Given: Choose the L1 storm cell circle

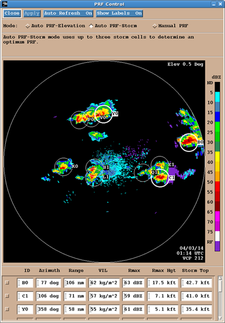Looking at the screenshot, I should point(94,177).
